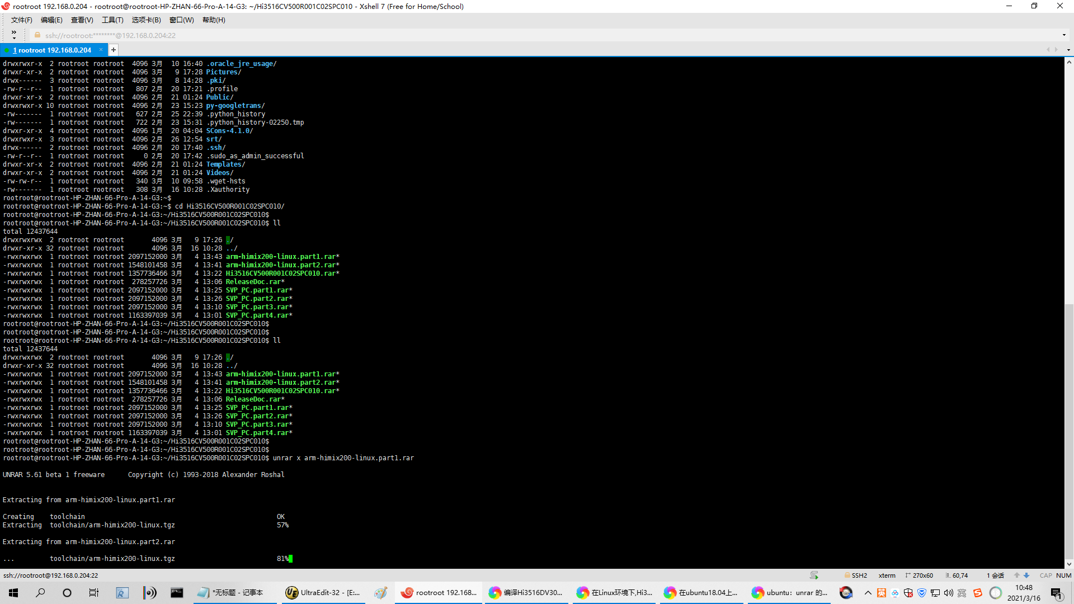Open the clock and date 10:48 flyout
The height and width of the screenshot is (604, 1074).
tap(1024, 593)
